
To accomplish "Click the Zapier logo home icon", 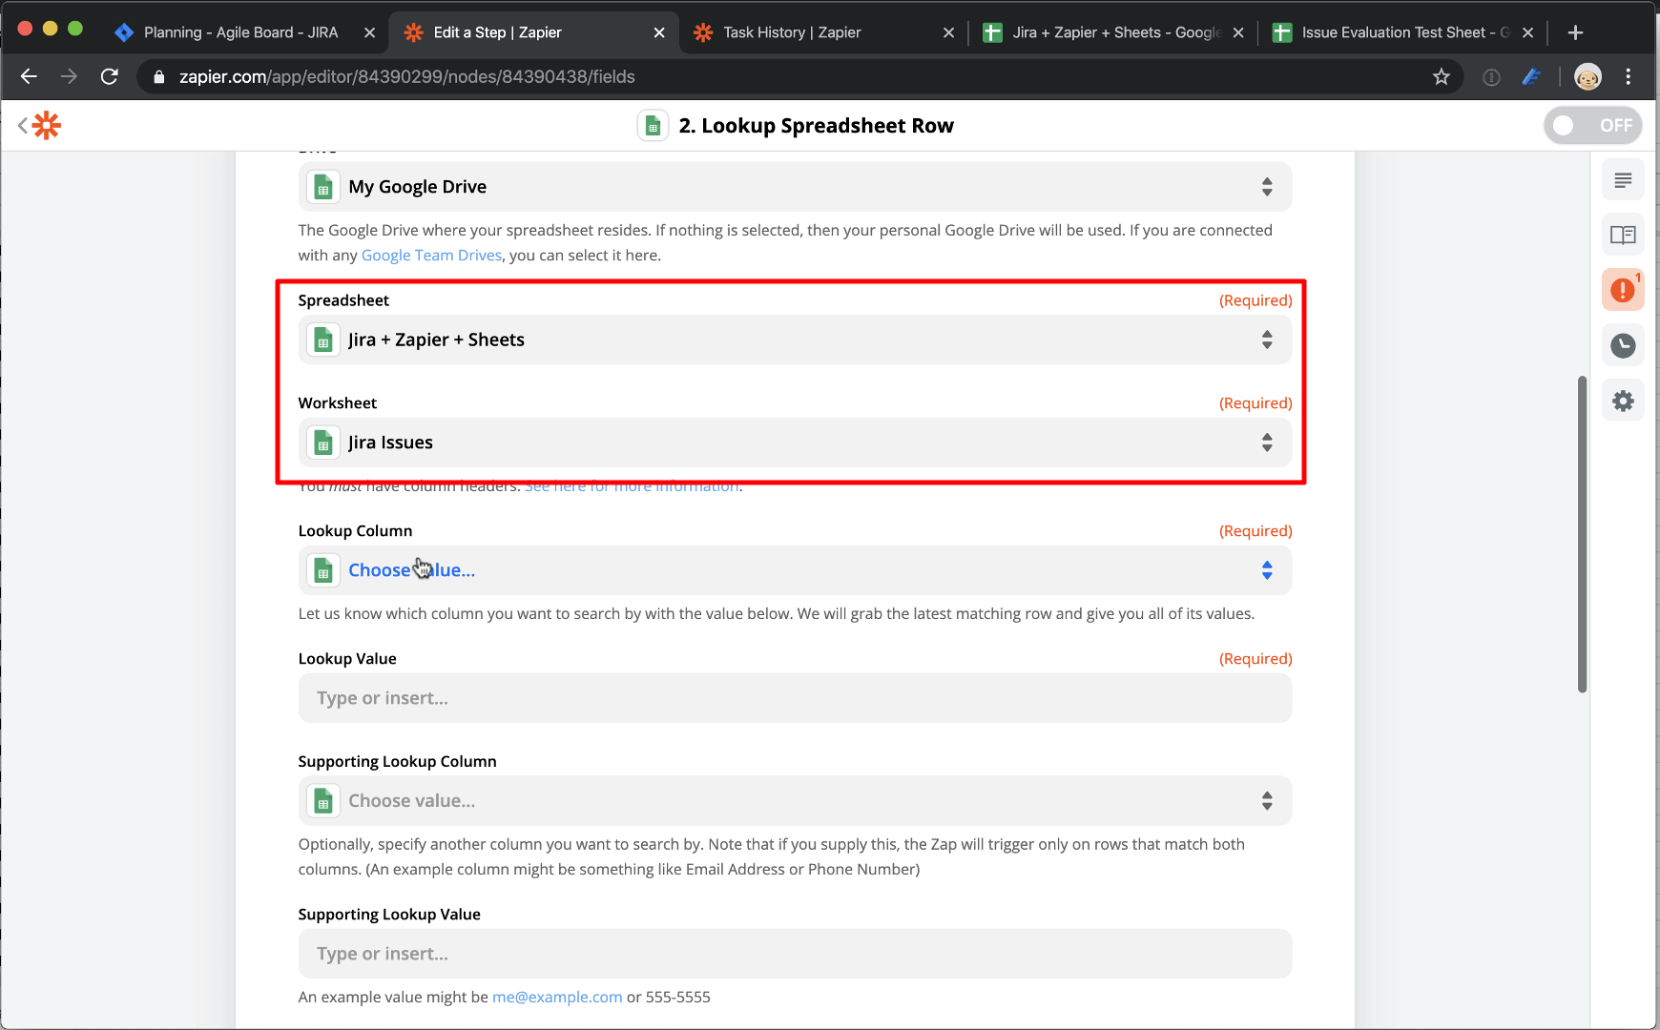I will [47, 125].
